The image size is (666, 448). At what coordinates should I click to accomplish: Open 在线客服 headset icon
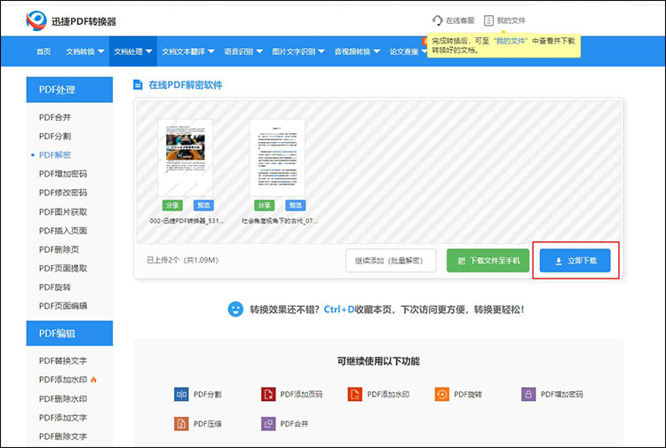point(437,20)
